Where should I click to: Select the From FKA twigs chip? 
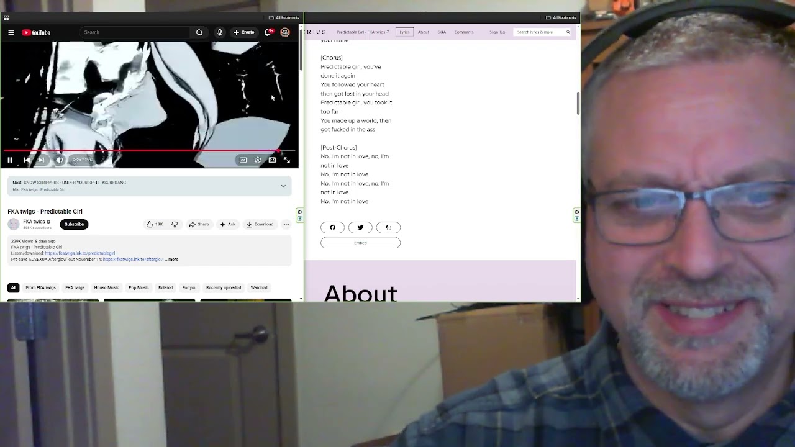tap(40, 287)
